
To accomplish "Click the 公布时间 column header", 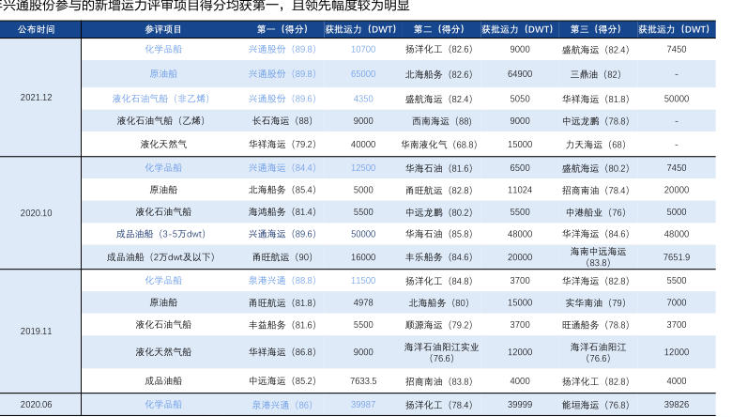I will click(36, 29).
